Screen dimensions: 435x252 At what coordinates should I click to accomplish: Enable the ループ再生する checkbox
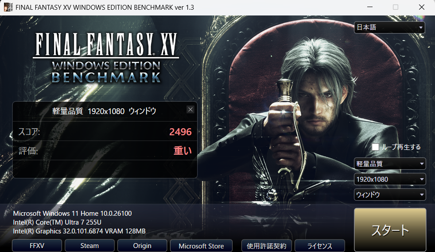(x=375, y=147)
